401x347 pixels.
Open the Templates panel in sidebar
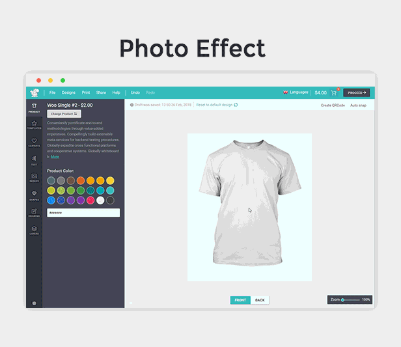coord(34,124)
